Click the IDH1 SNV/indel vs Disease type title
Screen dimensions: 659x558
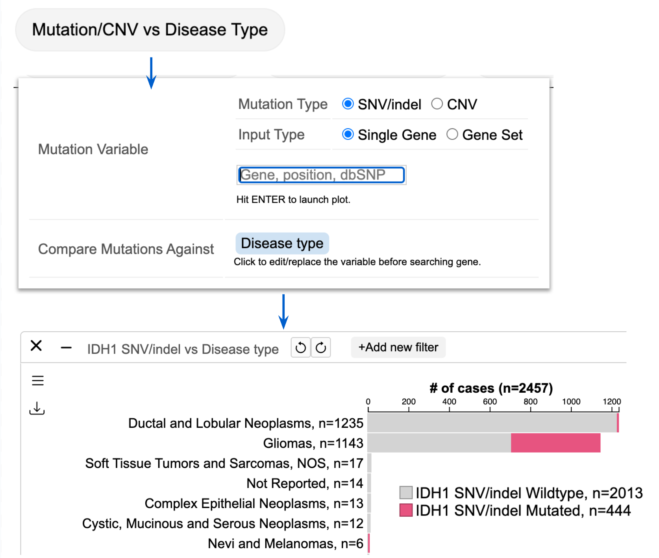point(183,349)
